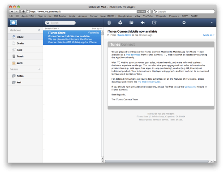Open the Mark as dropdown
The image size is (224, 172).
click(x=209, y=35)
